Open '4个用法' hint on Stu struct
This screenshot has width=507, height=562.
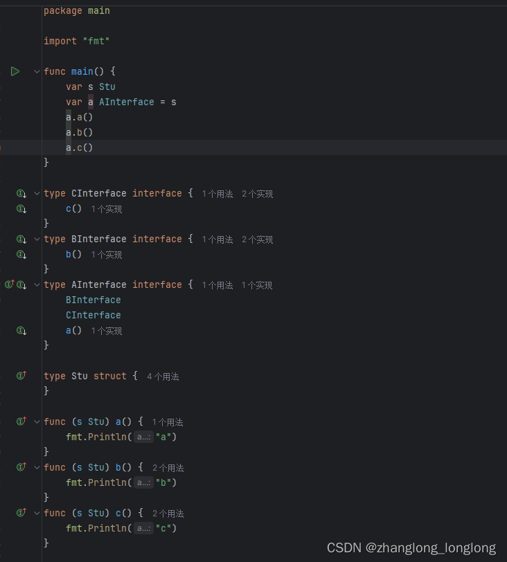pos(163,377)
